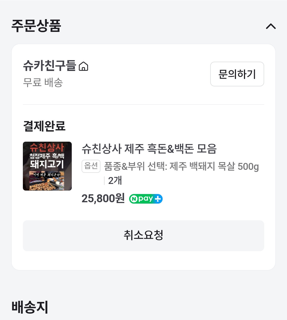Viewport: 287px width, 320px height.
Task: Open product title 슈친상사 제주 흑돈&백돈 모음
Action: click(x=149, y=149)
